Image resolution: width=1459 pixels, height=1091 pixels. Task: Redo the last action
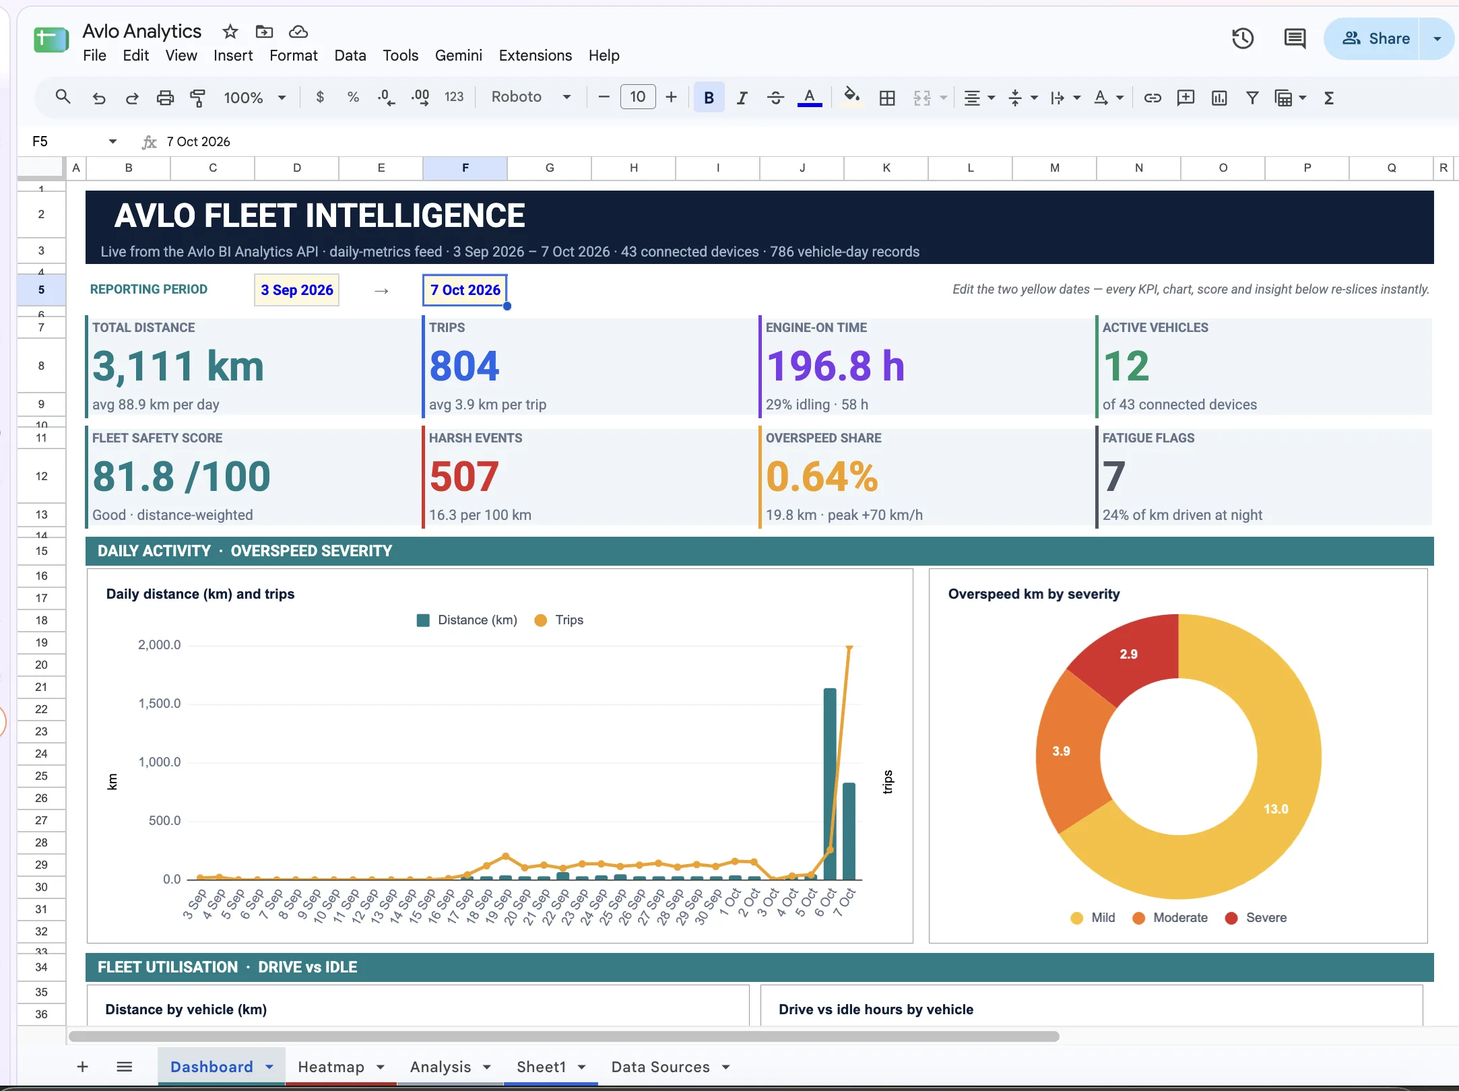[131, 98]
